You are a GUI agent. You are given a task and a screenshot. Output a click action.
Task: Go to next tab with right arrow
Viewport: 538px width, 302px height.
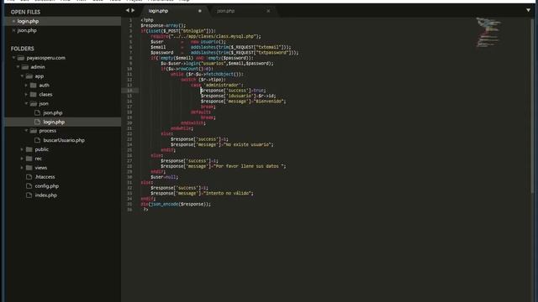pos(133,11)
